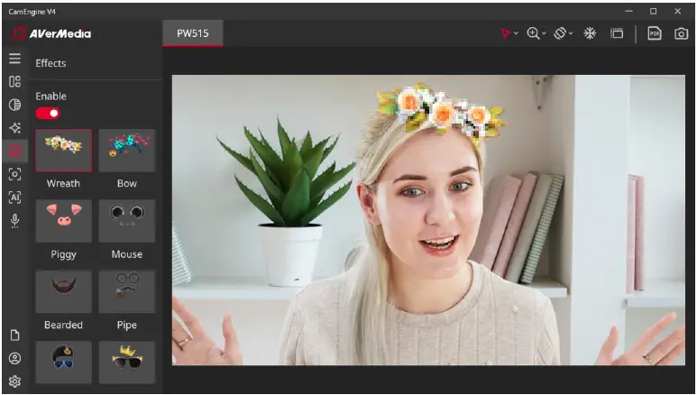The width and height of the screenshot is (697, 395).
Task: Click the camera preview video
Action: pyautogui.click(x=428, y=220)
